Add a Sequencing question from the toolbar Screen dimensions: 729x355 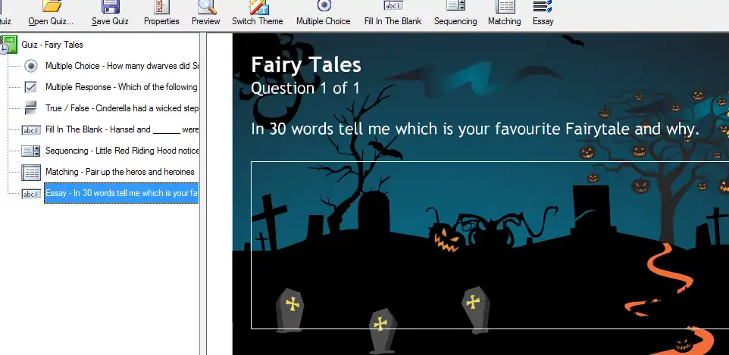(455, 7)
